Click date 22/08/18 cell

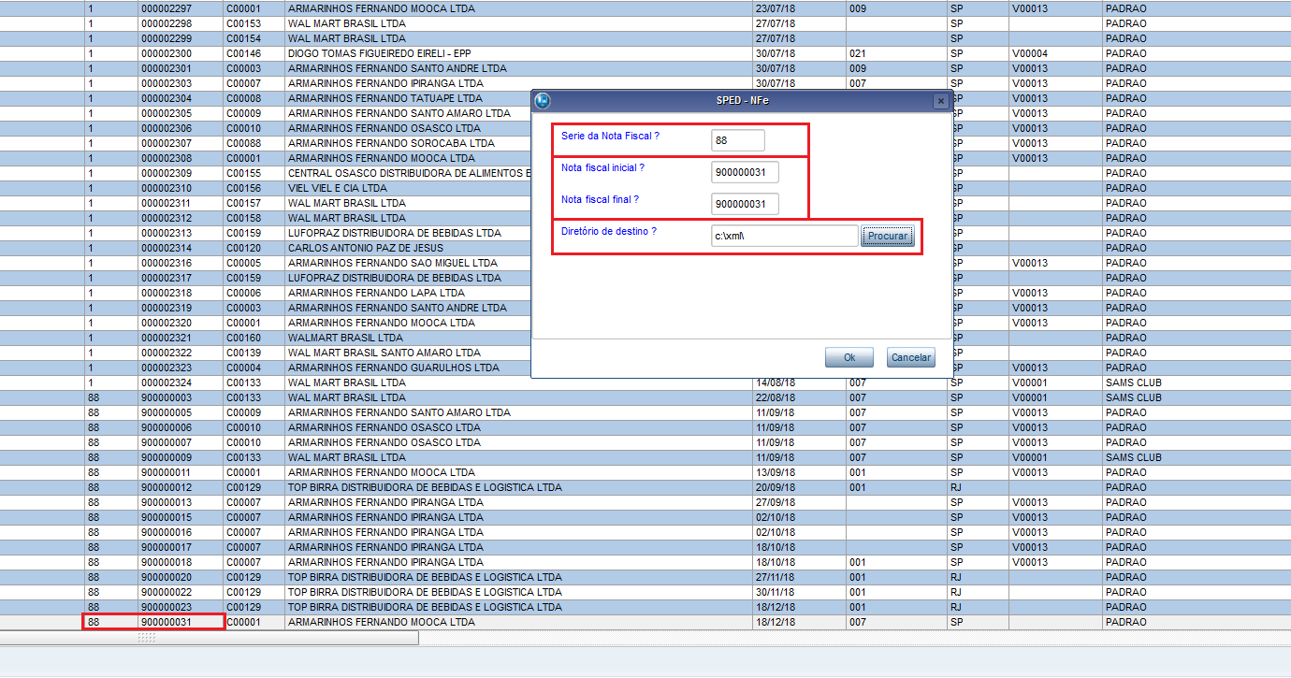point(800,397)
